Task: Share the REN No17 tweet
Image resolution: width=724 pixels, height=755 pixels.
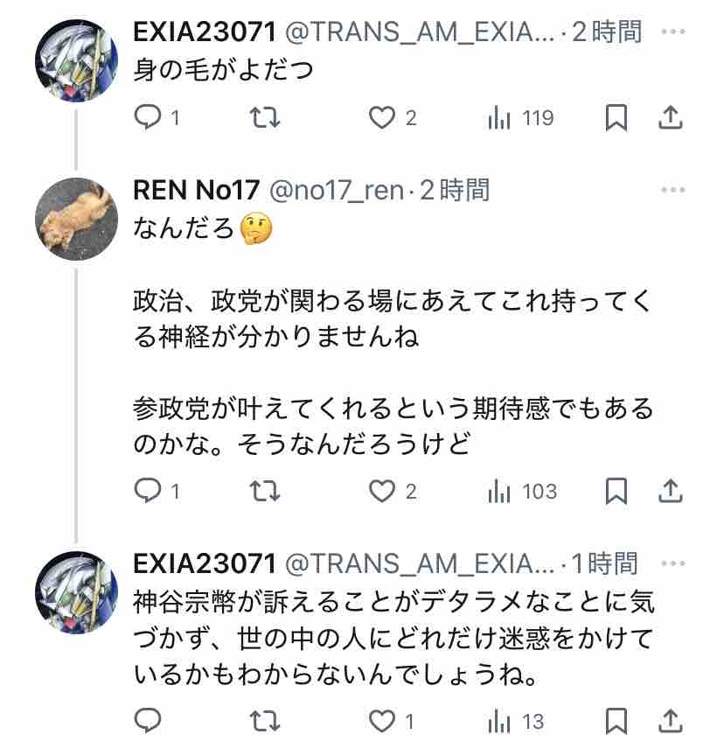Action: pyautogui.click(x=671, y=491)
